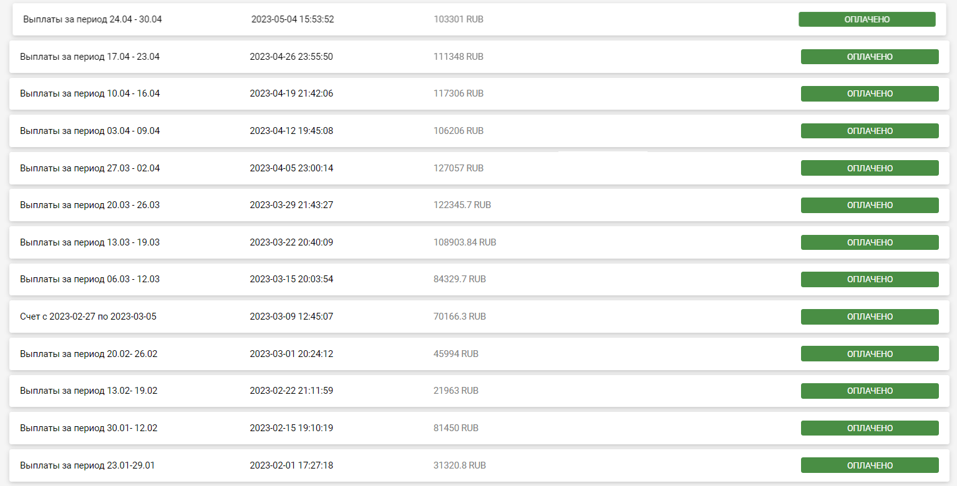
Task: Select ОПЛАЧЕНО status for period 10.04 - 16.04
Action: click(870, 93)
